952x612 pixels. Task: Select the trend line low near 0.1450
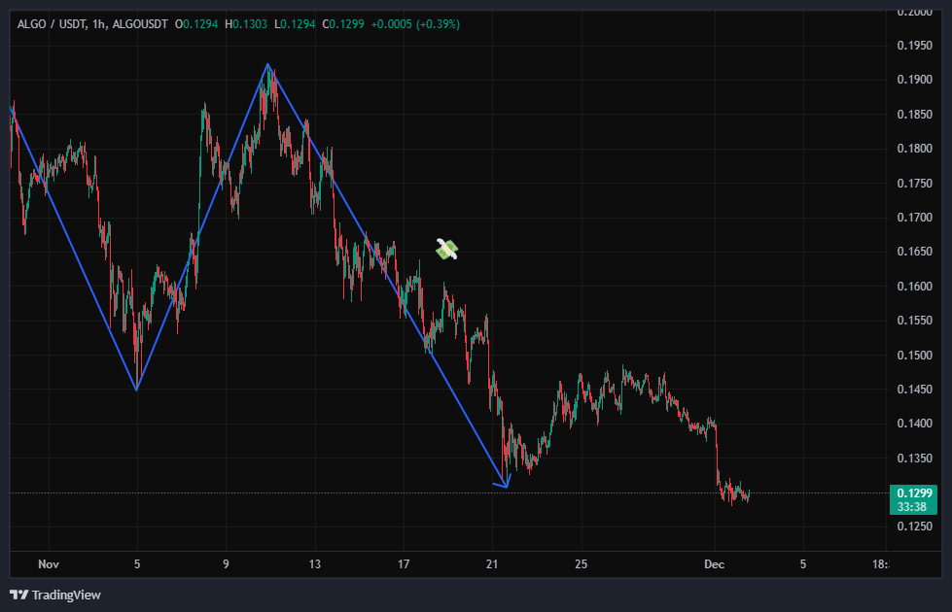coord(136,390)
